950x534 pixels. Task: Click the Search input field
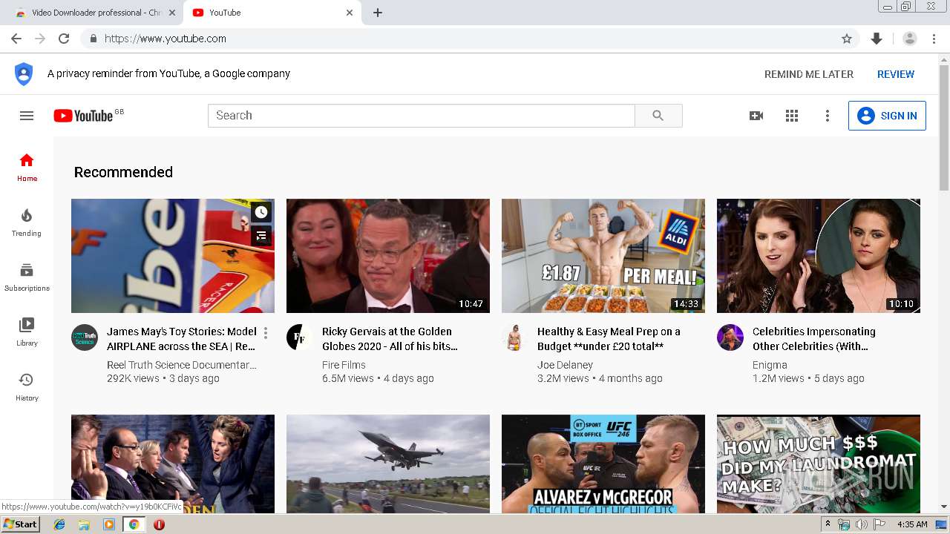(x=422, y=116)
